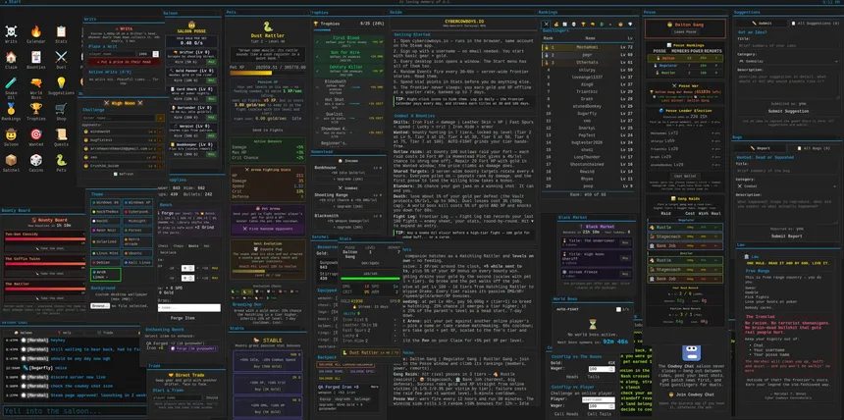The width and height of the screenshot is (844, 420).
Task: Select the Windows XP theme
Action: (x=137, y=202)
